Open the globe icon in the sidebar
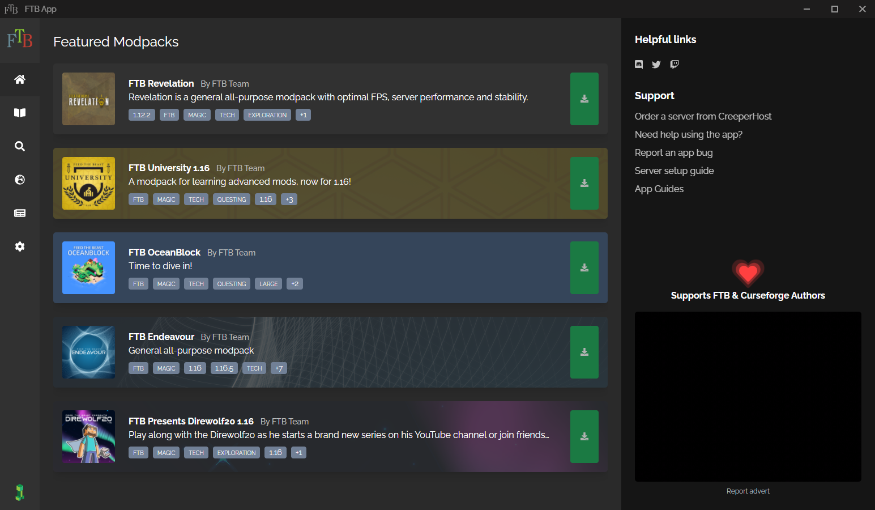Image resolution: width=875 pixels, height=510 pixels. click(x=20, y=180)
